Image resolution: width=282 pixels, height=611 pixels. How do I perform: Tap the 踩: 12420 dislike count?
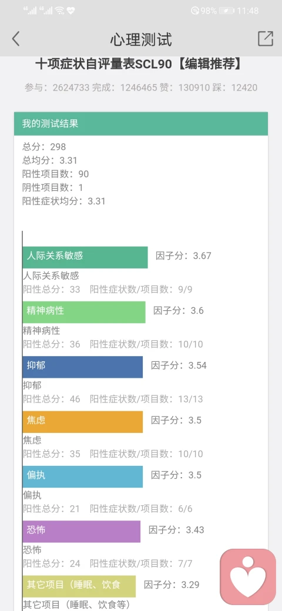pos(235,88)
